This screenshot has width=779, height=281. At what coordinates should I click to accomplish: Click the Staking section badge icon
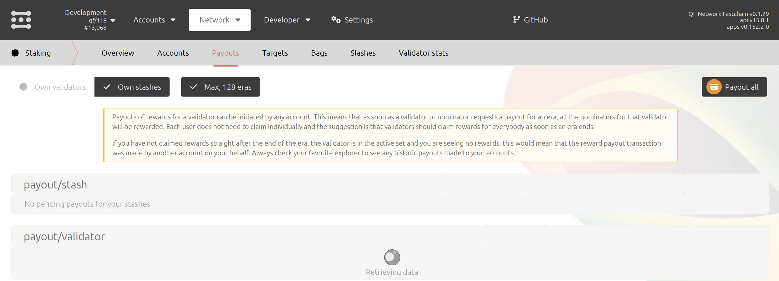pyautogui.click(x=15, y=53)
